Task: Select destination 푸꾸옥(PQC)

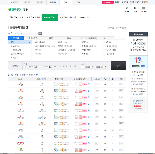Action: [63, 54]
